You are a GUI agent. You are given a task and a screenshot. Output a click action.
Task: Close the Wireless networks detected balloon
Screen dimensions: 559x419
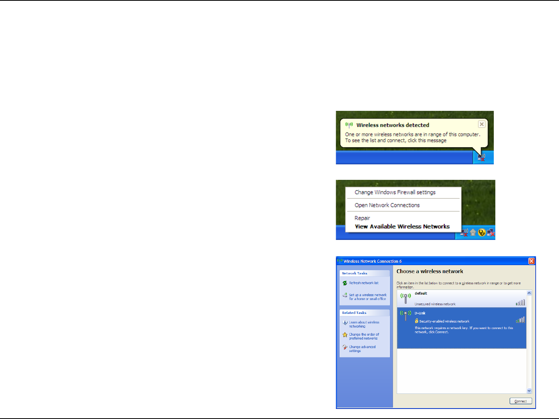(x=481, y=124)
